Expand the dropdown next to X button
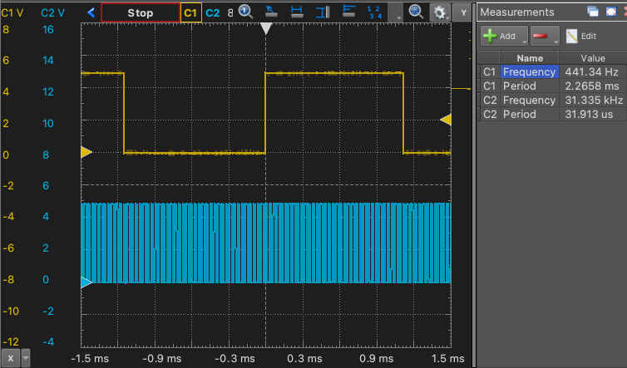The width and height of the screenshot is (627, 368). click(x=26, y=358)
